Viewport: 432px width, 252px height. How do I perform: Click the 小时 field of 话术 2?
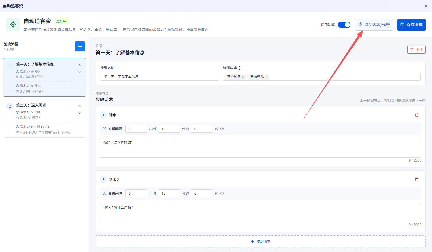136,193
